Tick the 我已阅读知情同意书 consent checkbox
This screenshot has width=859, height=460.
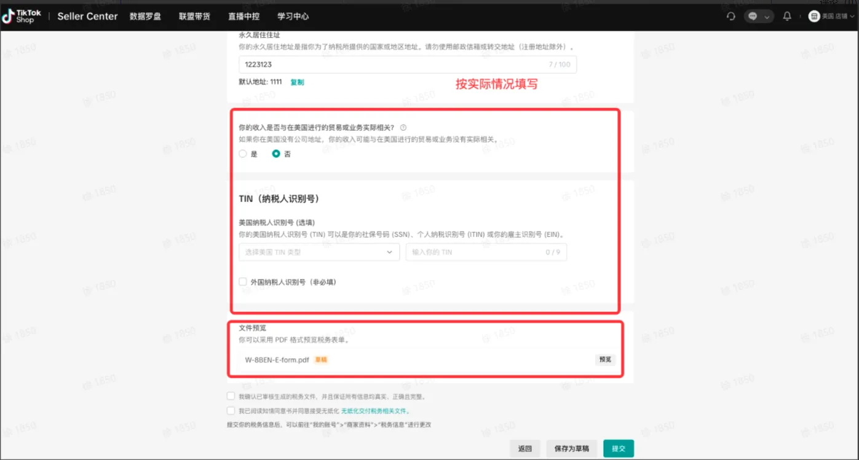[x=231, y=411]
